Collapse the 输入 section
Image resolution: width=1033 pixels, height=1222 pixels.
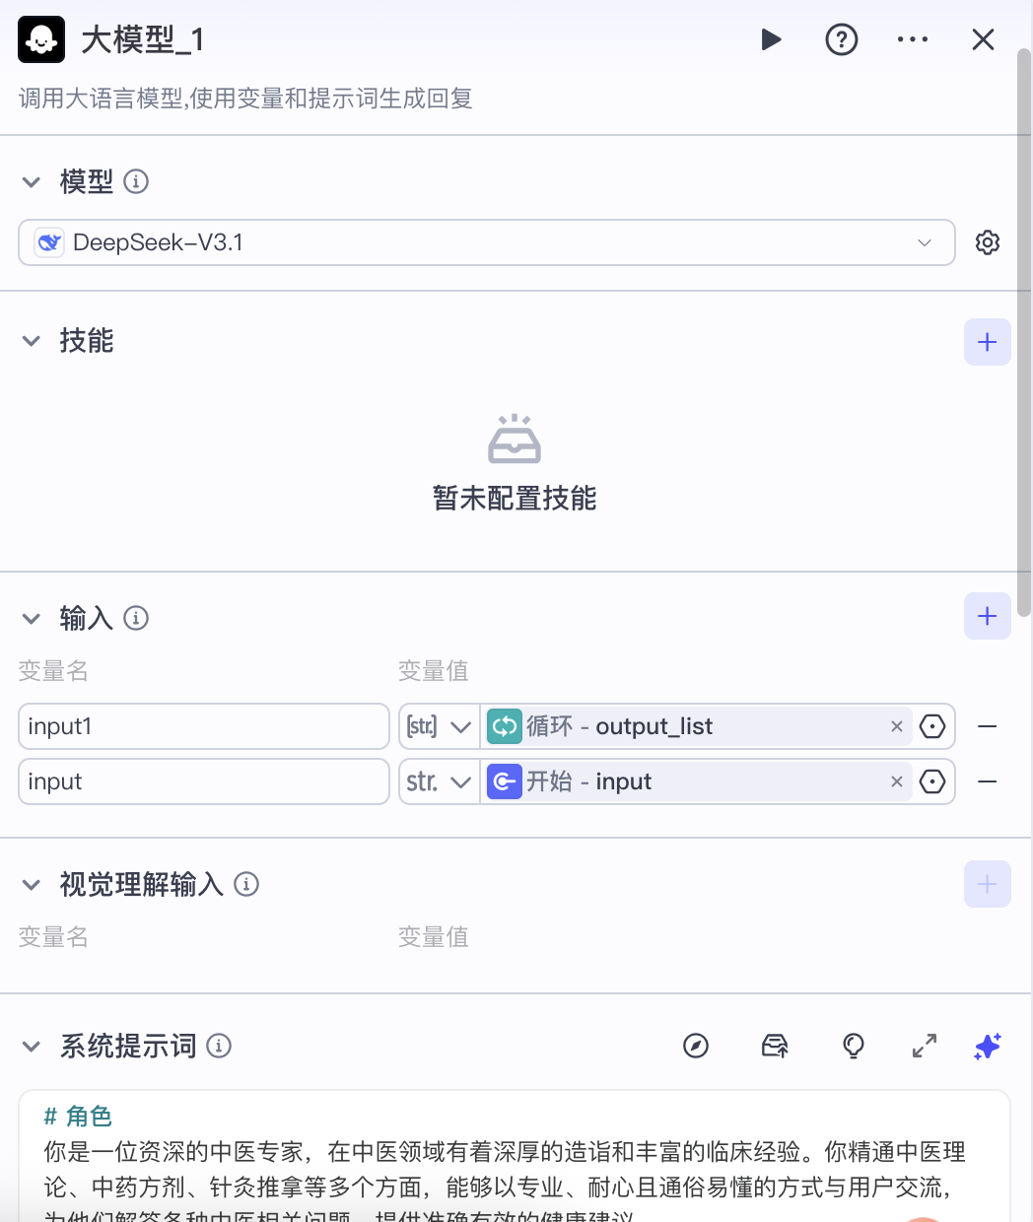32,619
